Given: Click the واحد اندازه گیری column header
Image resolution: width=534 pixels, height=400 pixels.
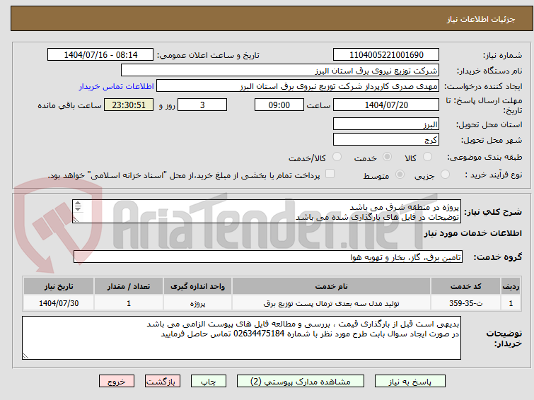Looking at the screenshot, I should [x=197, y=286].
